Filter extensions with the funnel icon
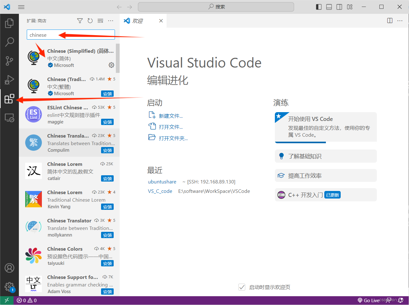409x305 pixels. (x=80, y=21)
